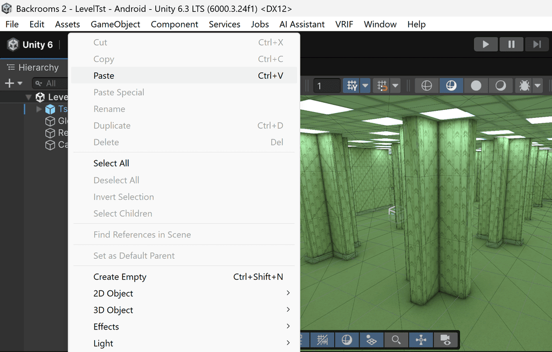Open the Light submenu
The width and height of the screenshot is (552, 352).
(x=184, y=343)
